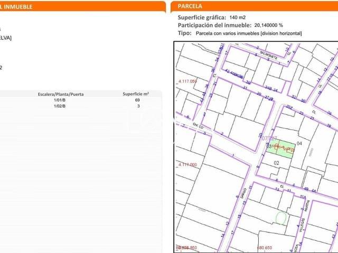
Task: Select 'Parcela con varios inmuebles' description
Action: click(249, 33)
